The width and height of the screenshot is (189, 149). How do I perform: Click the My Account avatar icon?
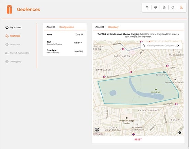click(7, 27)
